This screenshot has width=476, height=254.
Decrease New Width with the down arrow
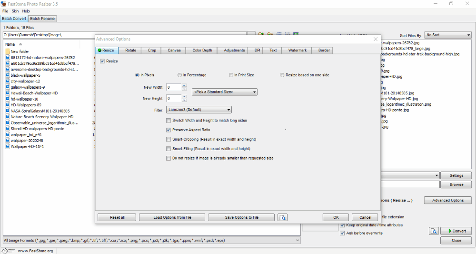pyautogui.click(x=184, y=89)
